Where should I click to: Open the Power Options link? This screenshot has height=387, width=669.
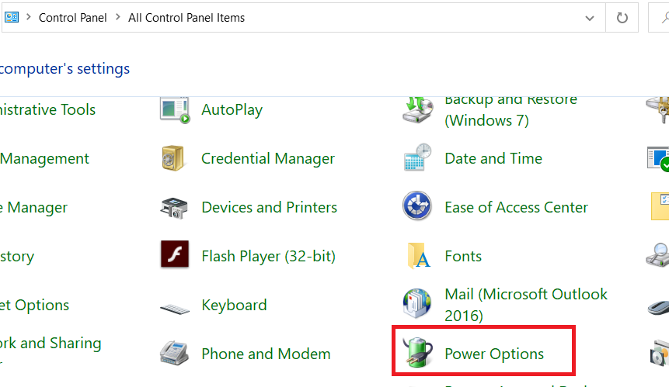494,354
